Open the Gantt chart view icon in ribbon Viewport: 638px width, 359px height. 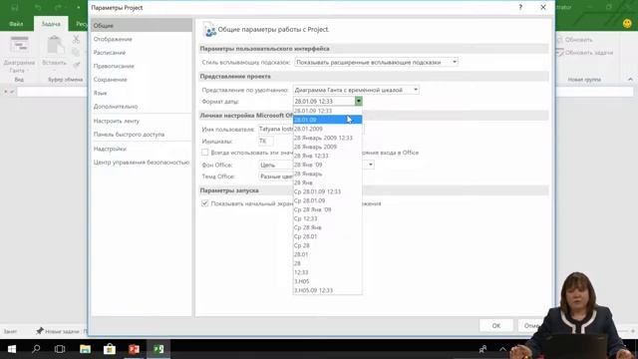pyautogui.click(x=19, y=45)
